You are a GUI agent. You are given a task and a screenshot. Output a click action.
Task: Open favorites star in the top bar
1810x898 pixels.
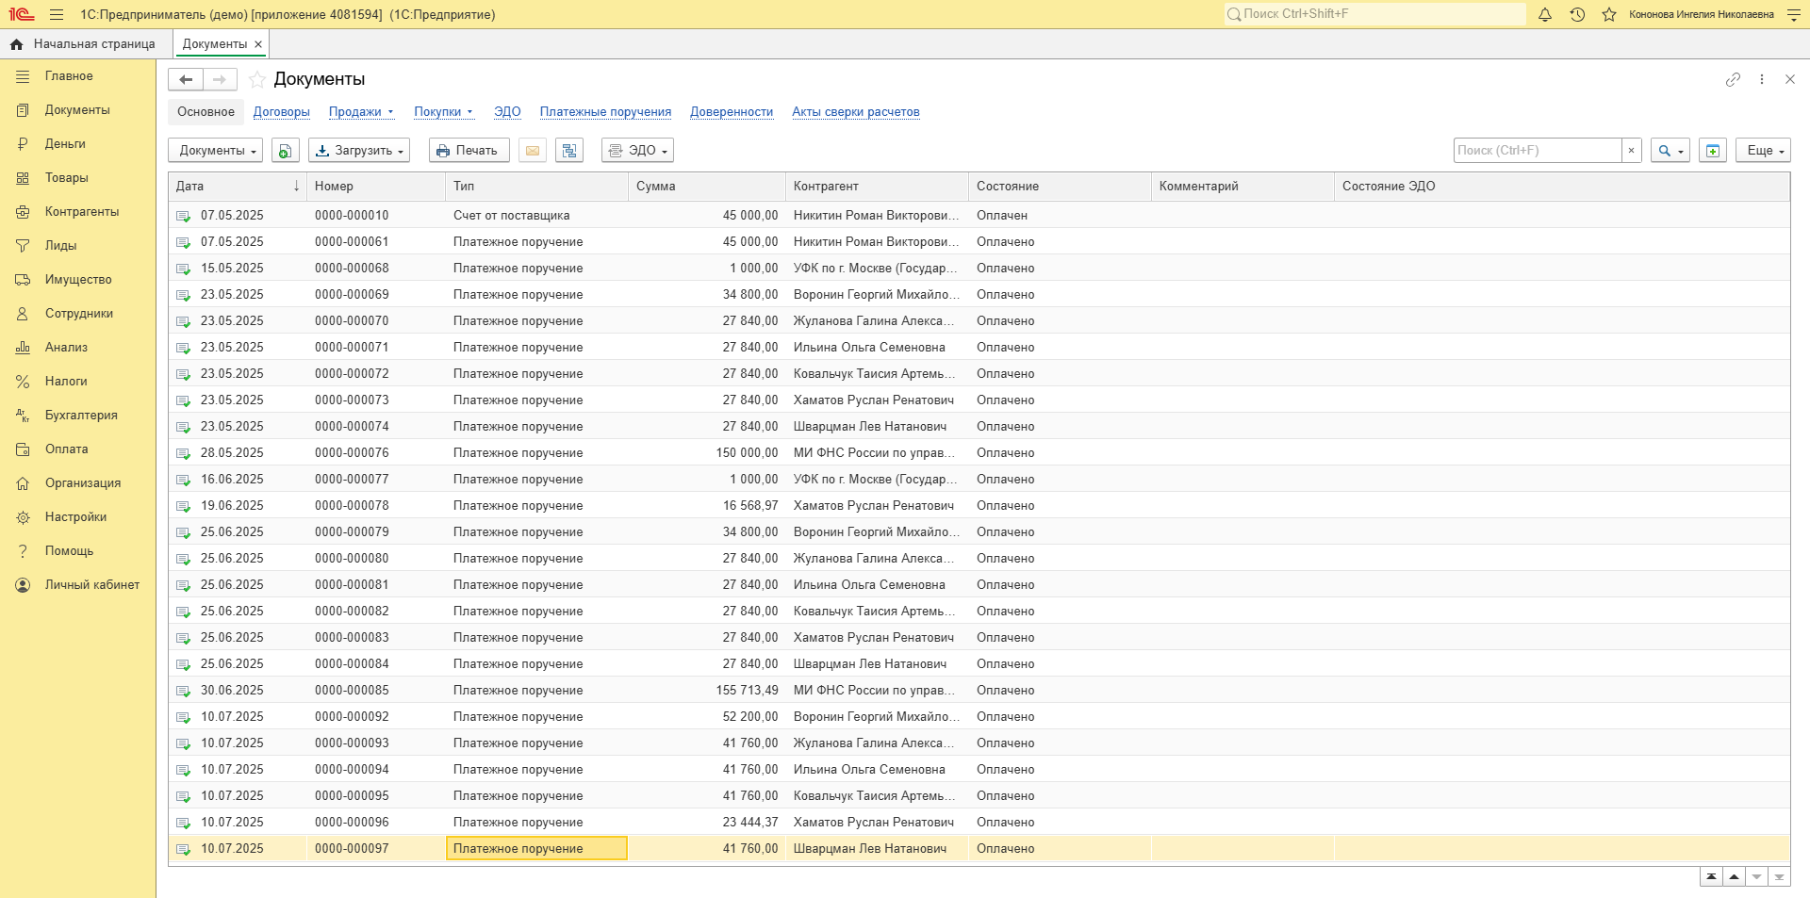click(x=1609, y=14)
